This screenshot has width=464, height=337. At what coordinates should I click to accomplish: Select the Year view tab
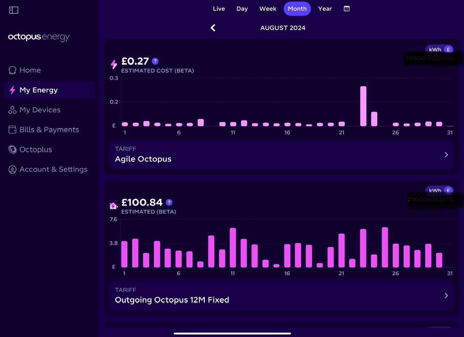(325, 9)
